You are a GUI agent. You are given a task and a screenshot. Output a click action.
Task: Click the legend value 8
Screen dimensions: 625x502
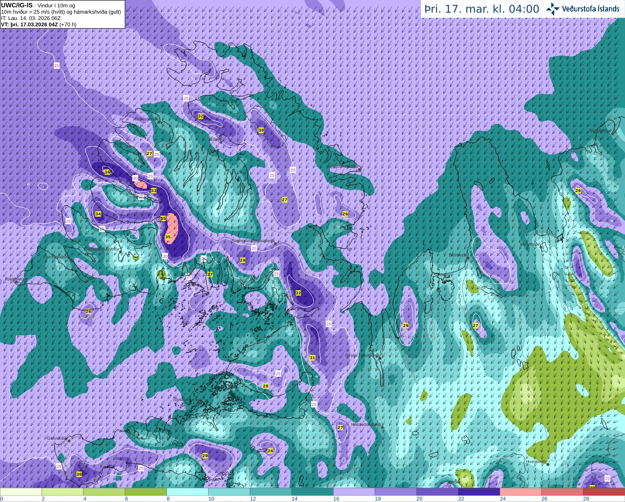point(168,499)
